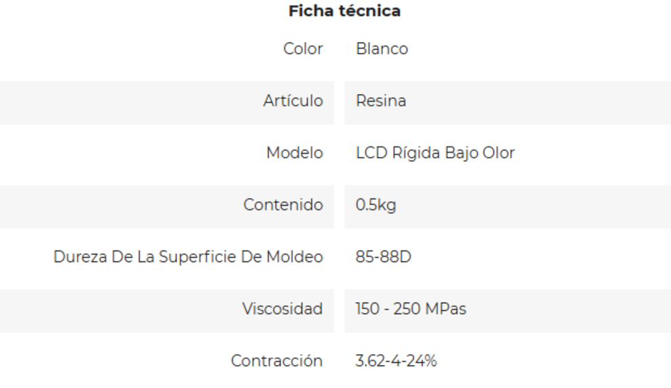Viewport: 671px width, 388px height.
Task: Click the word 'LCD' in the model value
Action: pos(371,153)
